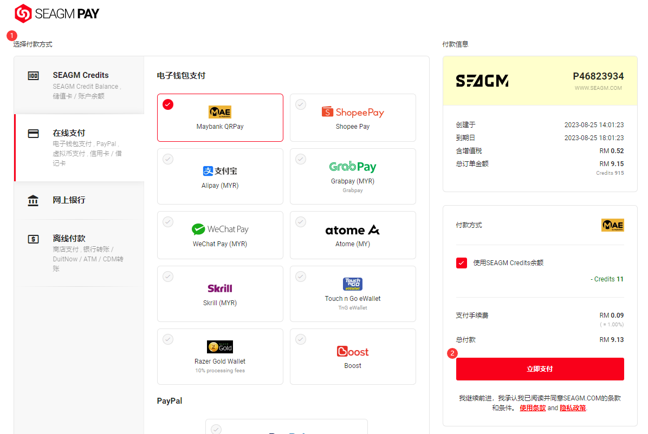Image resolution: width=648 pixels, height=434 pixels.
Task: Select the Alipay (MYR) radio check
Action: coord(168,159)
